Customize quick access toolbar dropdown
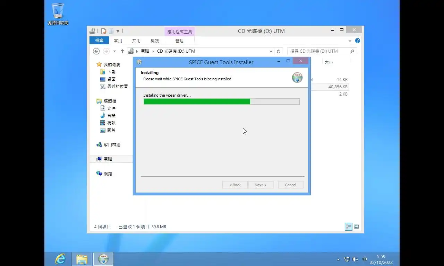The image size is (444, 266). click(118, 31)
